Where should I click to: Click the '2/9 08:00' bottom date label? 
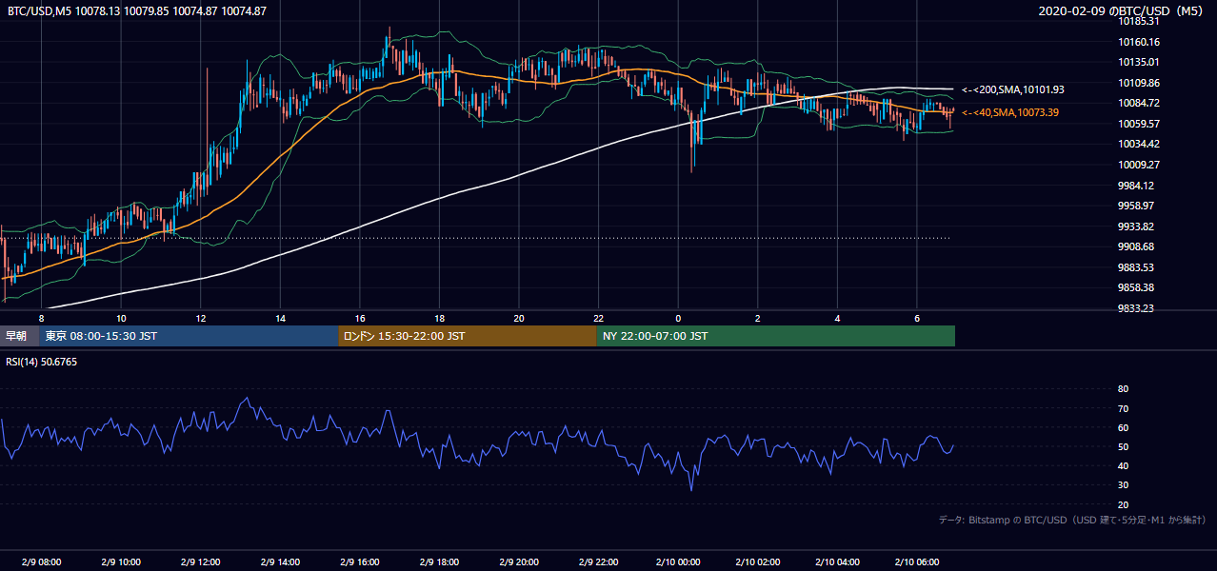[41, 561]
